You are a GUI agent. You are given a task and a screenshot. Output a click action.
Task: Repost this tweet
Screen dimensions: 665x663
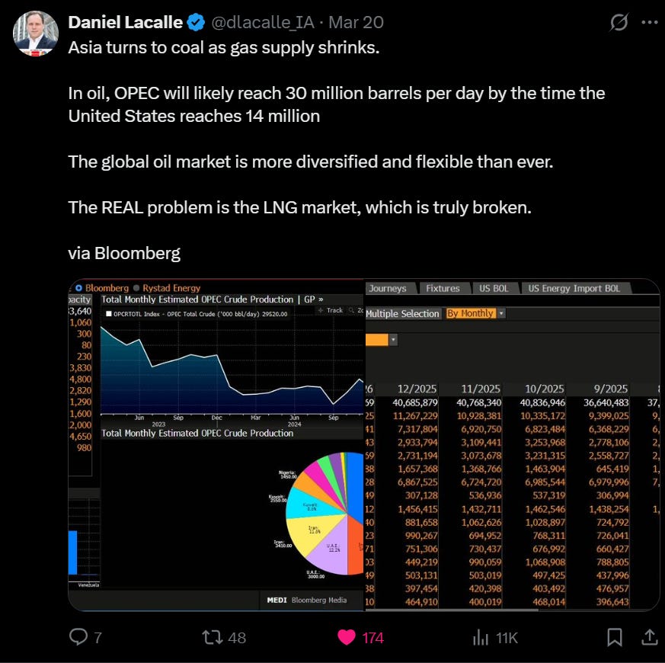pos(212,637)
